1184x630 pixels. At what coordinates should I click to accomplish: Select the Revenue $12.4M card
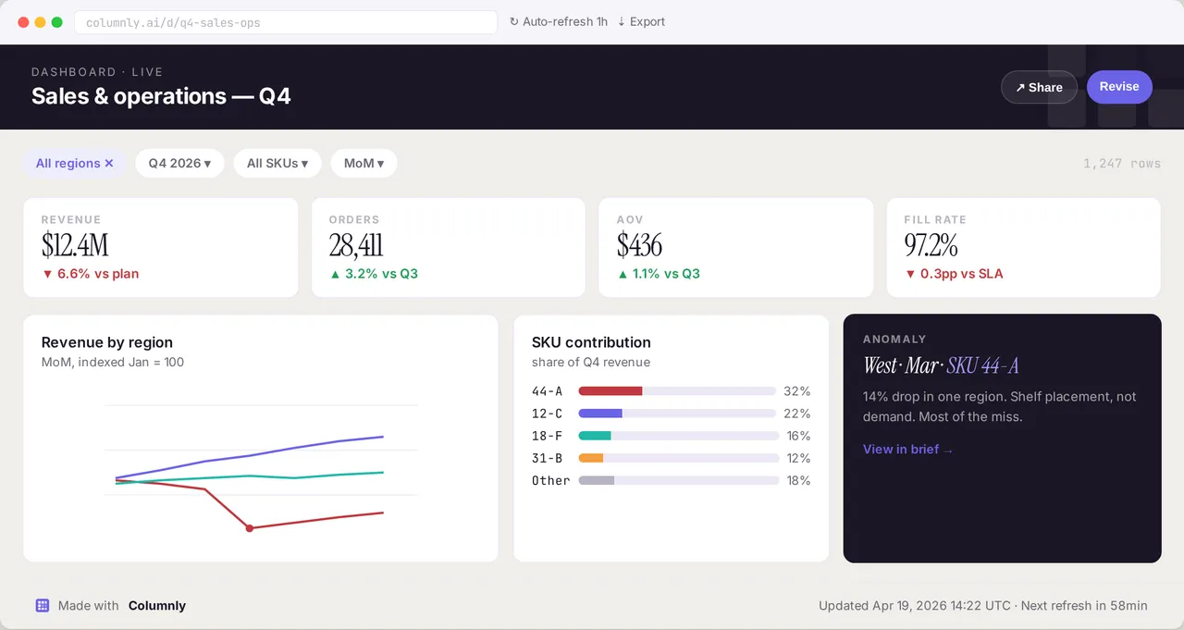tap(161, 247)
